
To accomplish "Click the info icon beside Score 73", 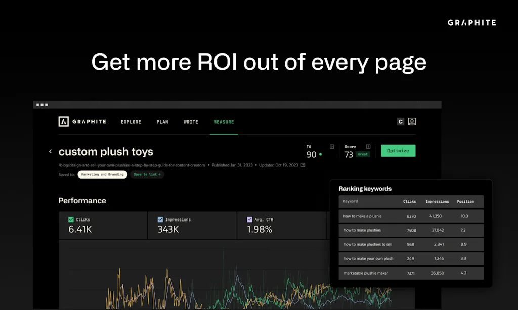I will click(x=368, y=146).
